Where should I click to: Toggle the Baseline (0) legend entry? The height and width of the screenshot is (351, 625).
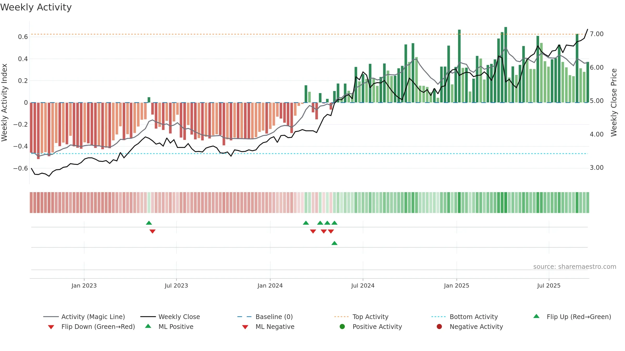tap(265, 317)
